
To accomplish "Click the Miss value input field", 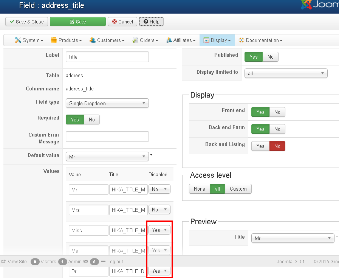I will (88, 230).
